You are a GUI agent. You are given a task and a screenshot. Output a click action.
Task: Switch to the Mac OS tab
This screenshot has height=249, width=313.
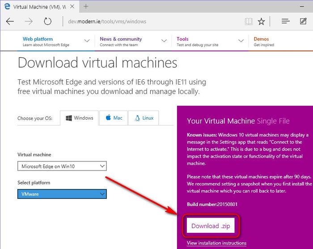[114, 118]
